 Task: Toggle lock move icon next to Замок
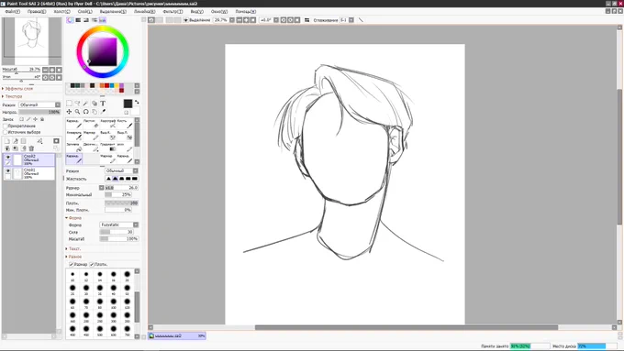36,119
